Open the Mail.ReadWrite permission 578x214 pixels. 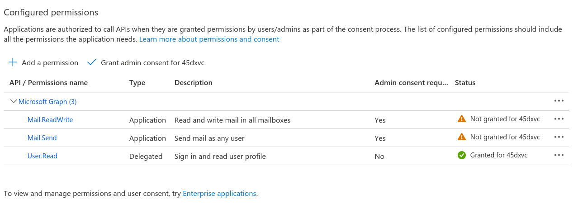(x=50, y=120)
